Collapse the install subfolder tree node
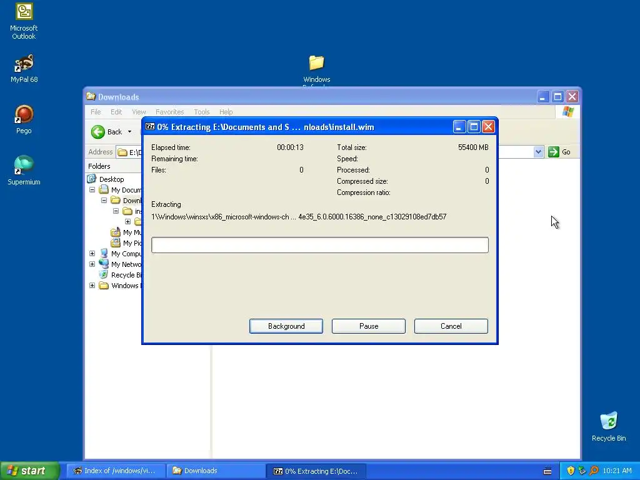The width and height of the screenshot is (640, 480). click(116, 211)
